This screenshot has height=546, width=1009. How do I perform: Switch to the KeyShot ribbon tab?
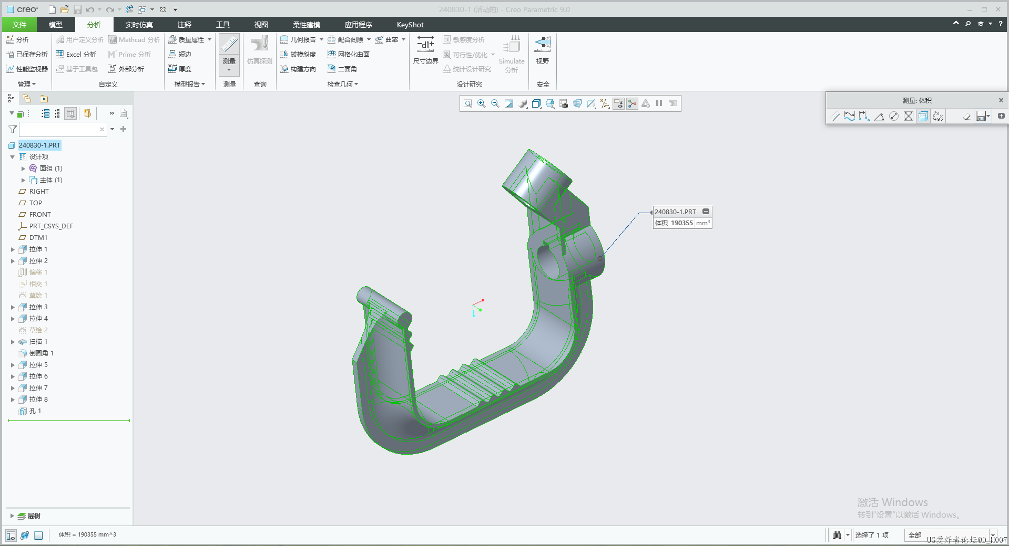tap(410, 25)
